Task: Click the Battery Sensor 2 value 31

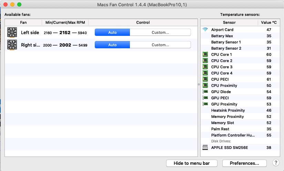Action: (x=269, y=48)
